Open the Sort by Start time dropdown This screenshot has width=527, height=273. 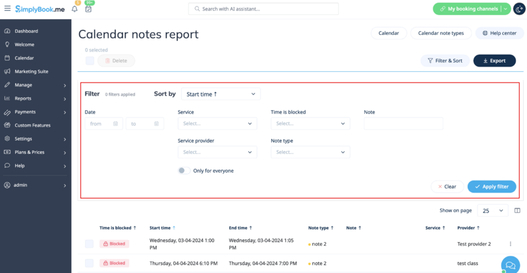coord(221,94)
